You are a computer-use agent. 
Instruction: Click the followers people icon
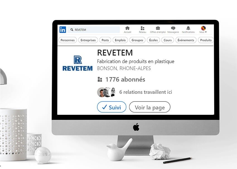(100, 79)
